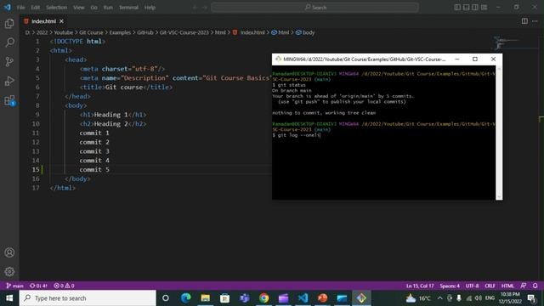The height and width of the screenshot is (306, 544).
Task: Expand the Git Course breadcrumb
Action: [91, 32]
